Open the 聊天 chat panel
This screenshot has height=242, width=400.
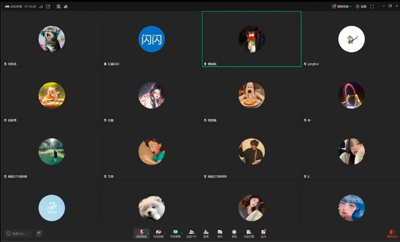point(220,233)
